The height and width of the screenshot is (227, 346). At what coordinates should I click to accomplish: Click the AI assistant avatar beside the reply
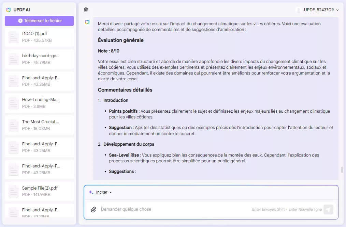pyautogui.click(x=86, y=21)
